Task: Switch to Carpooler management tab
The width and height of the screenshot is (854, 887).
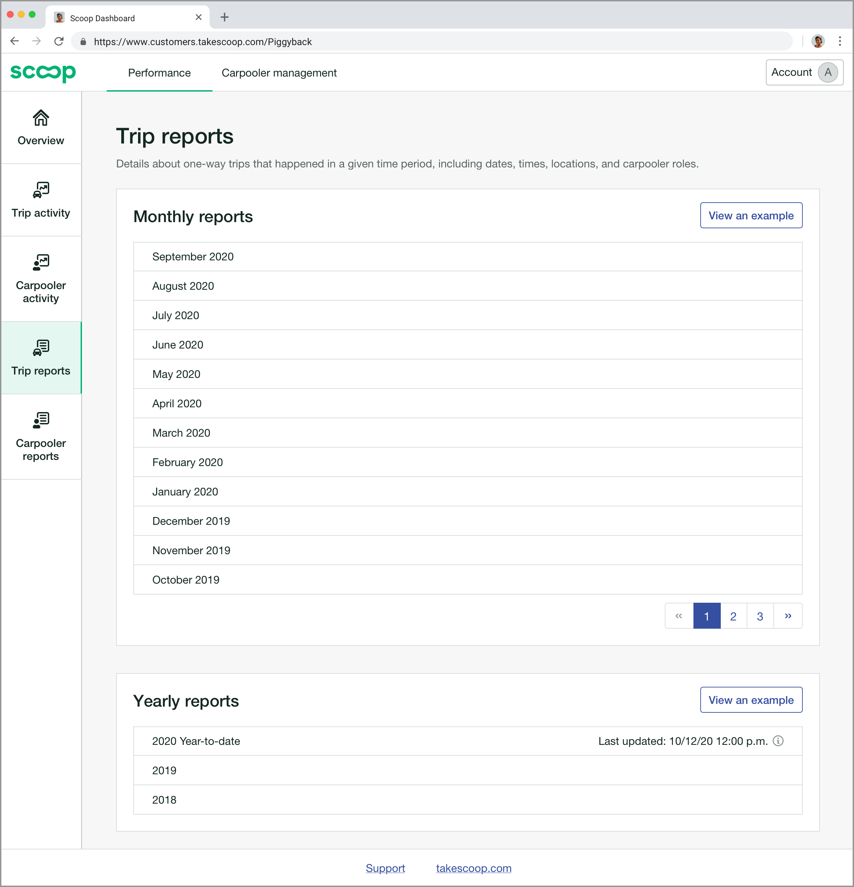Action: pyautogui.click(x=279, y=73)
